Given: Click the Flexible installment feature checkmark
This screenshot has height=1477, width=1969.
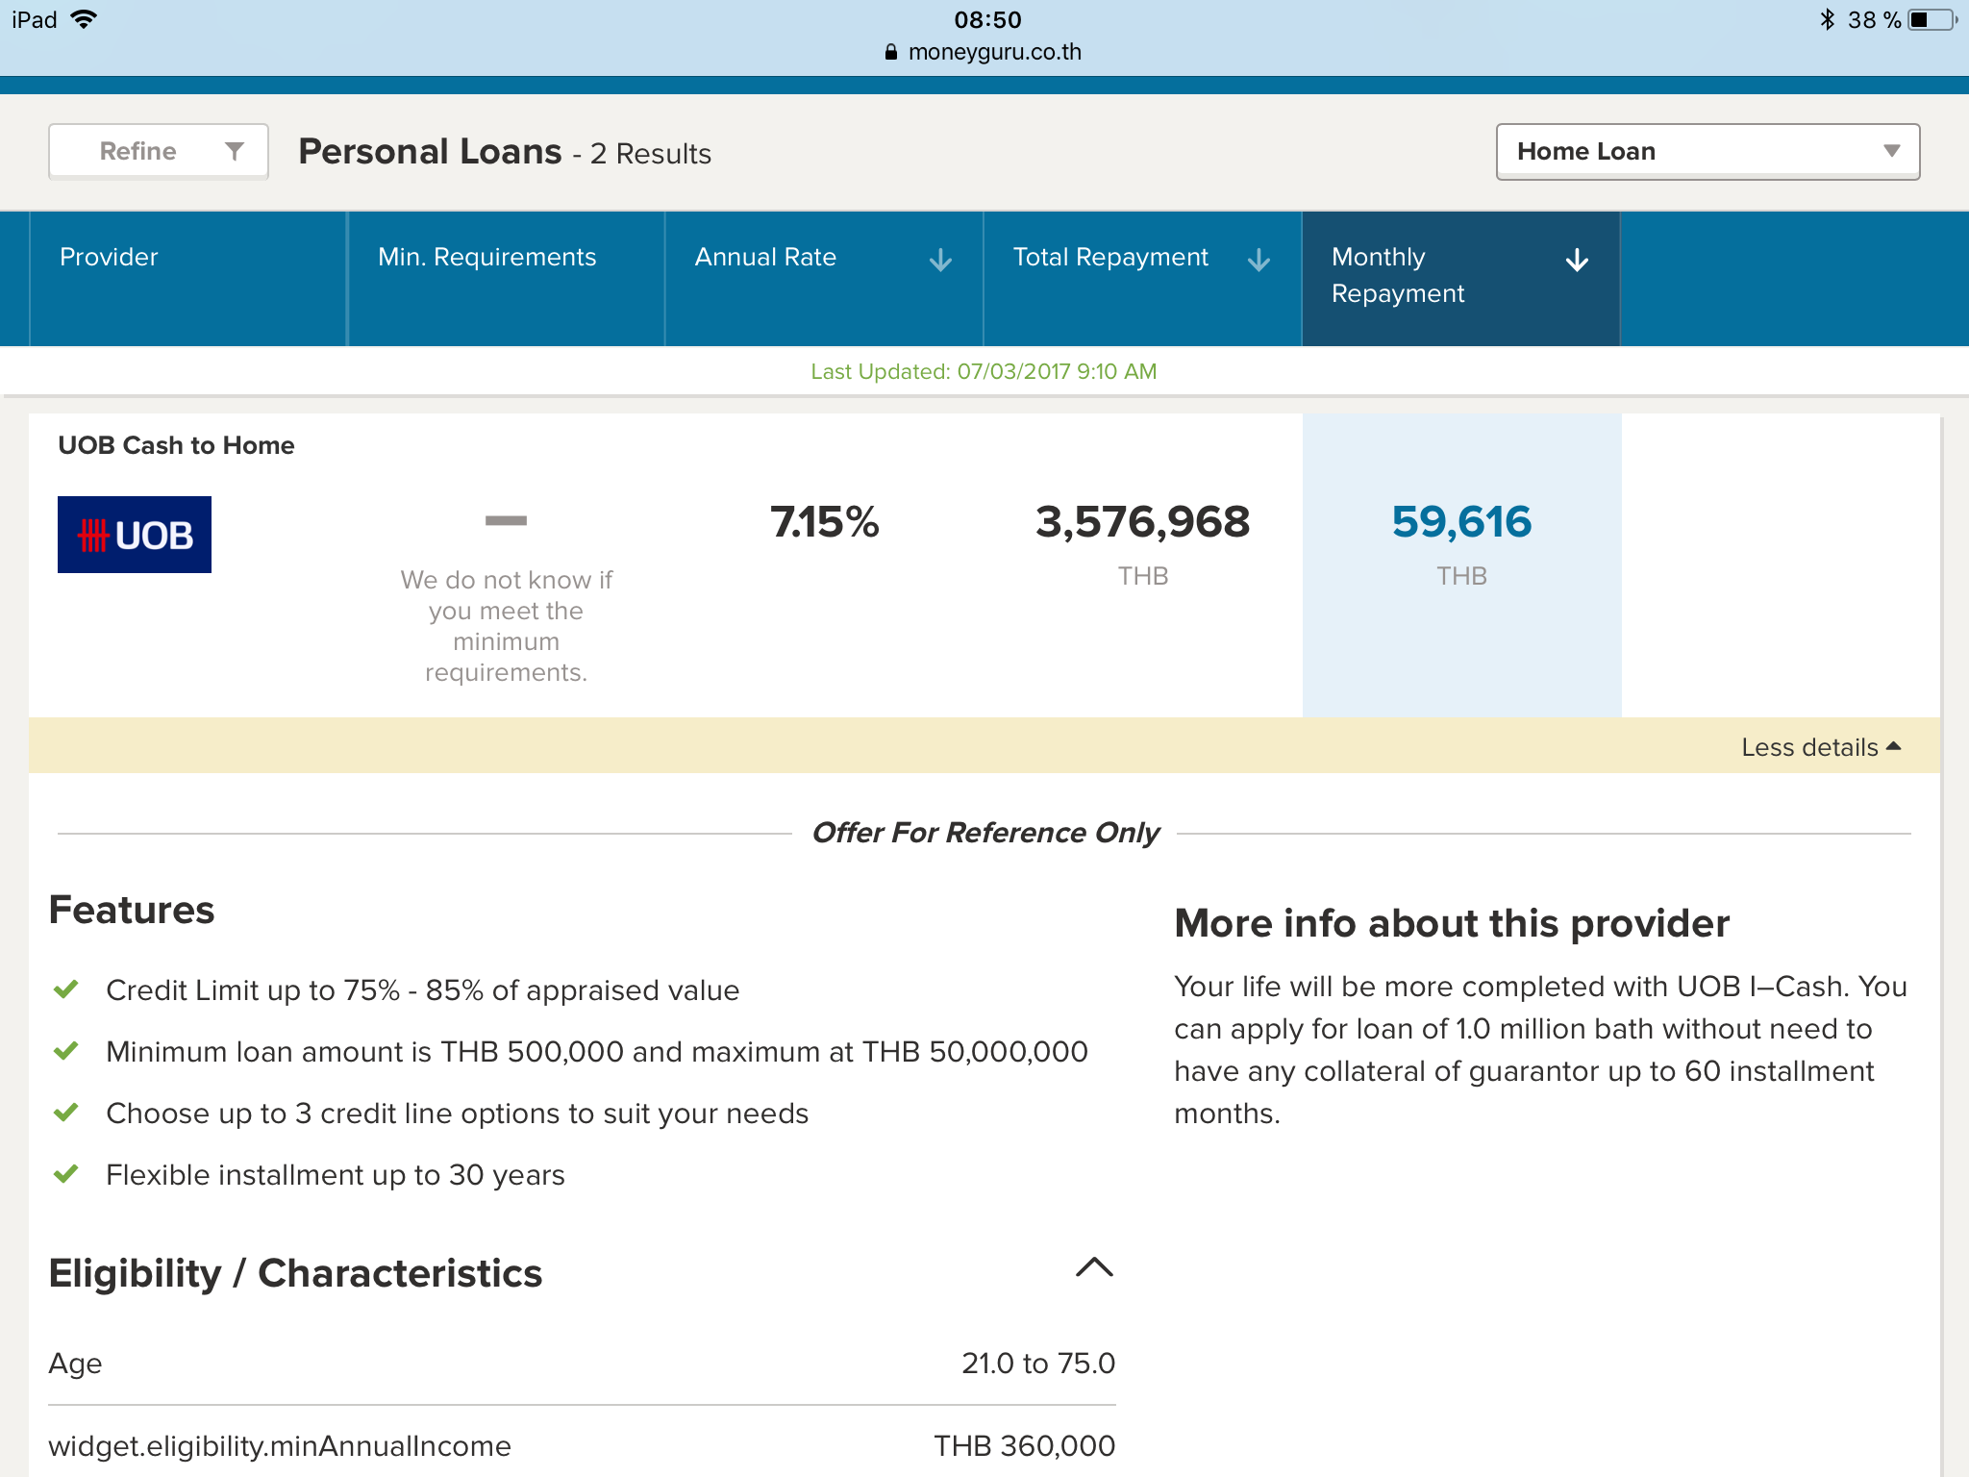Looking at the screenshot, I should [x=65, y=1174].
